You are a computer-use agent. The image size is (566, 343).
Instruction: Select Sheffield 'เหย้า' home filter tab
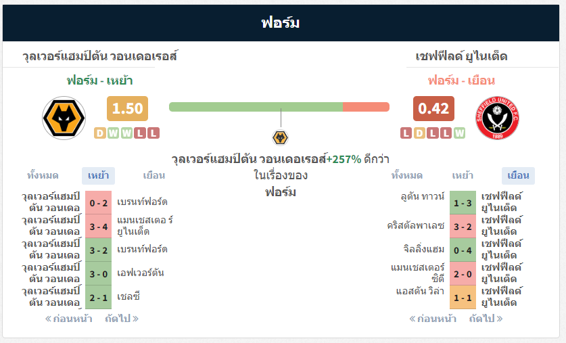[463, 176]
